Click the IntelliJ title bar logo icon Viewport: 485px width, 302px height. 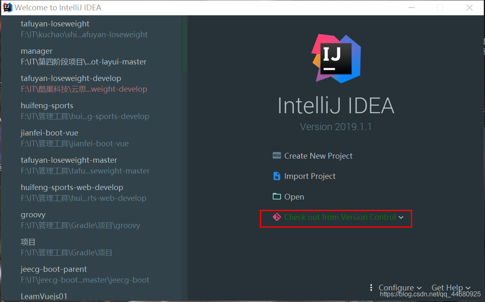pyautogui.click(x=7, y=7)
